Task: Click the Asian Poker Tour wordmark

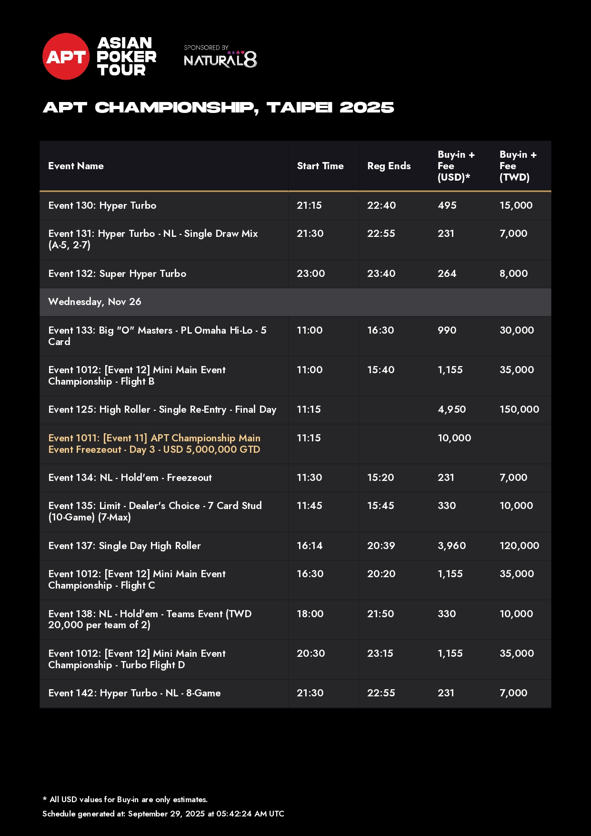Action: (126, 57)
